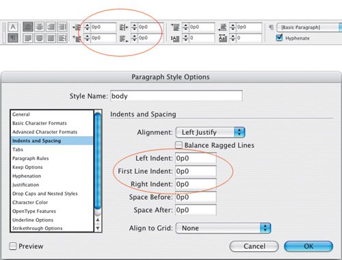Select Character Color category

pyautogui.click(x=30, y=203)
